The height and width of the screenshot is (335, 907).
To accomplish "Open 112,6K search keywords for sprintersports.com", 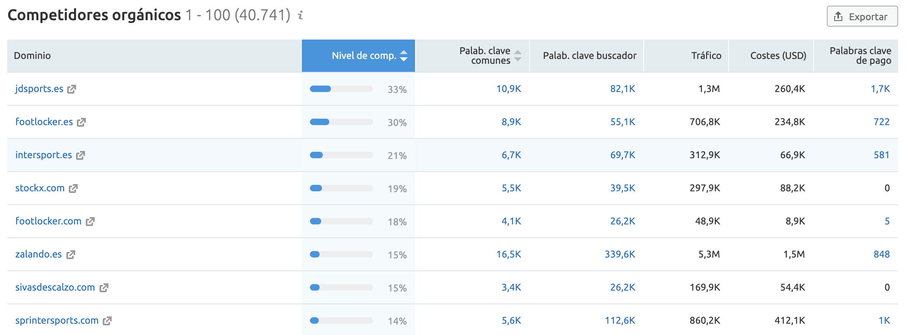I will [620, 320].
